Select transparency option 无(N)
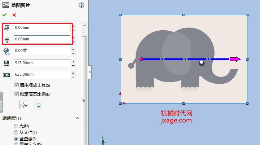This screenshot has height=145, width=260. tap(16, 126)
